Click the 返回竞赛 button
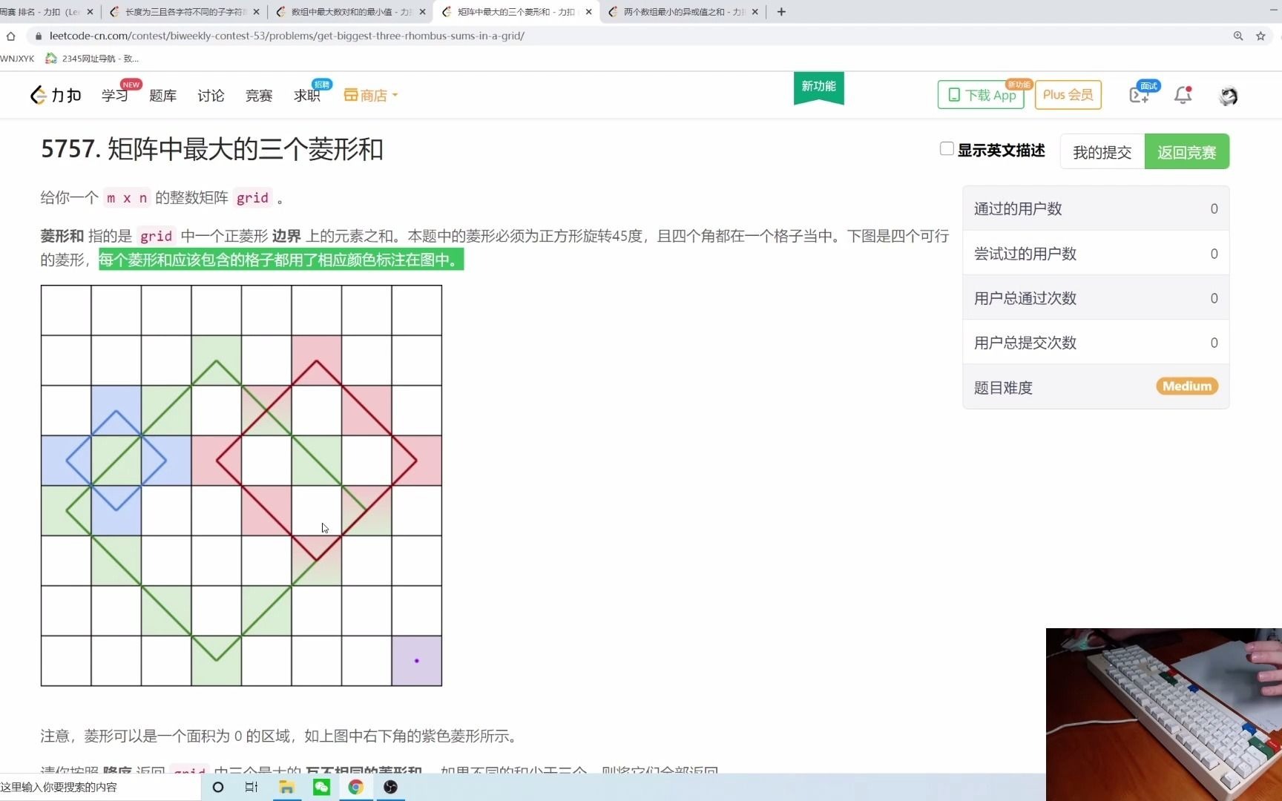 1187,151
